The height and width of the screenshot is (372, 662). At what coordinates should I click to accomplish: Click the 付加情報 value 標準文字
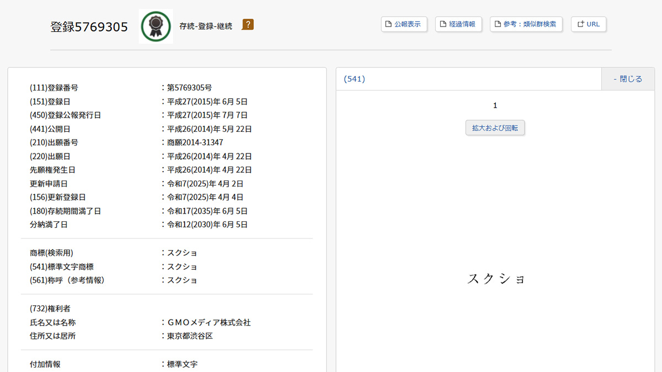(183, 364)
